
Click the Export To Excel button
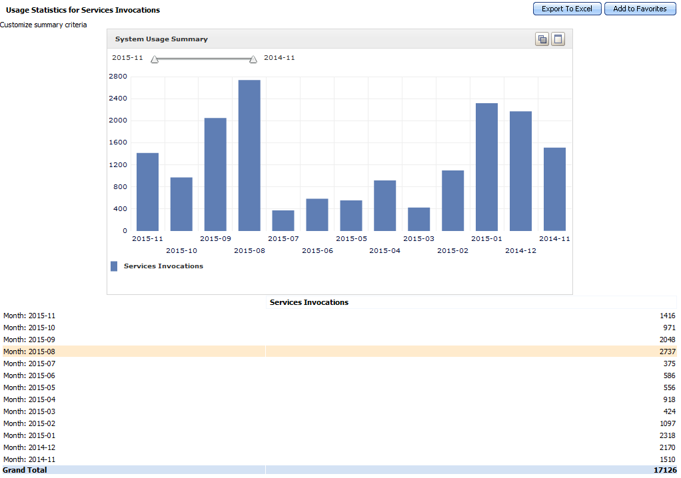pos(567,9)
